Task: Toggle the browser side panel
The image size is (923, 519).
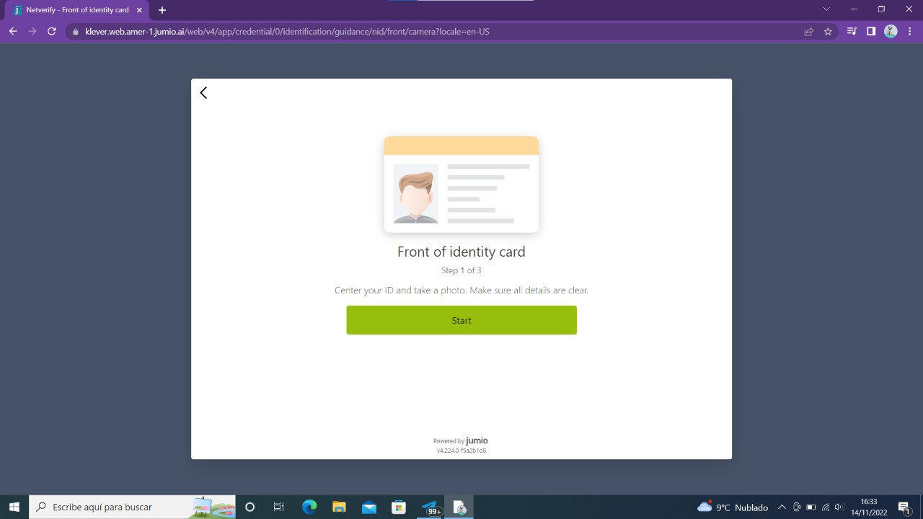Action: coord(871,32)
